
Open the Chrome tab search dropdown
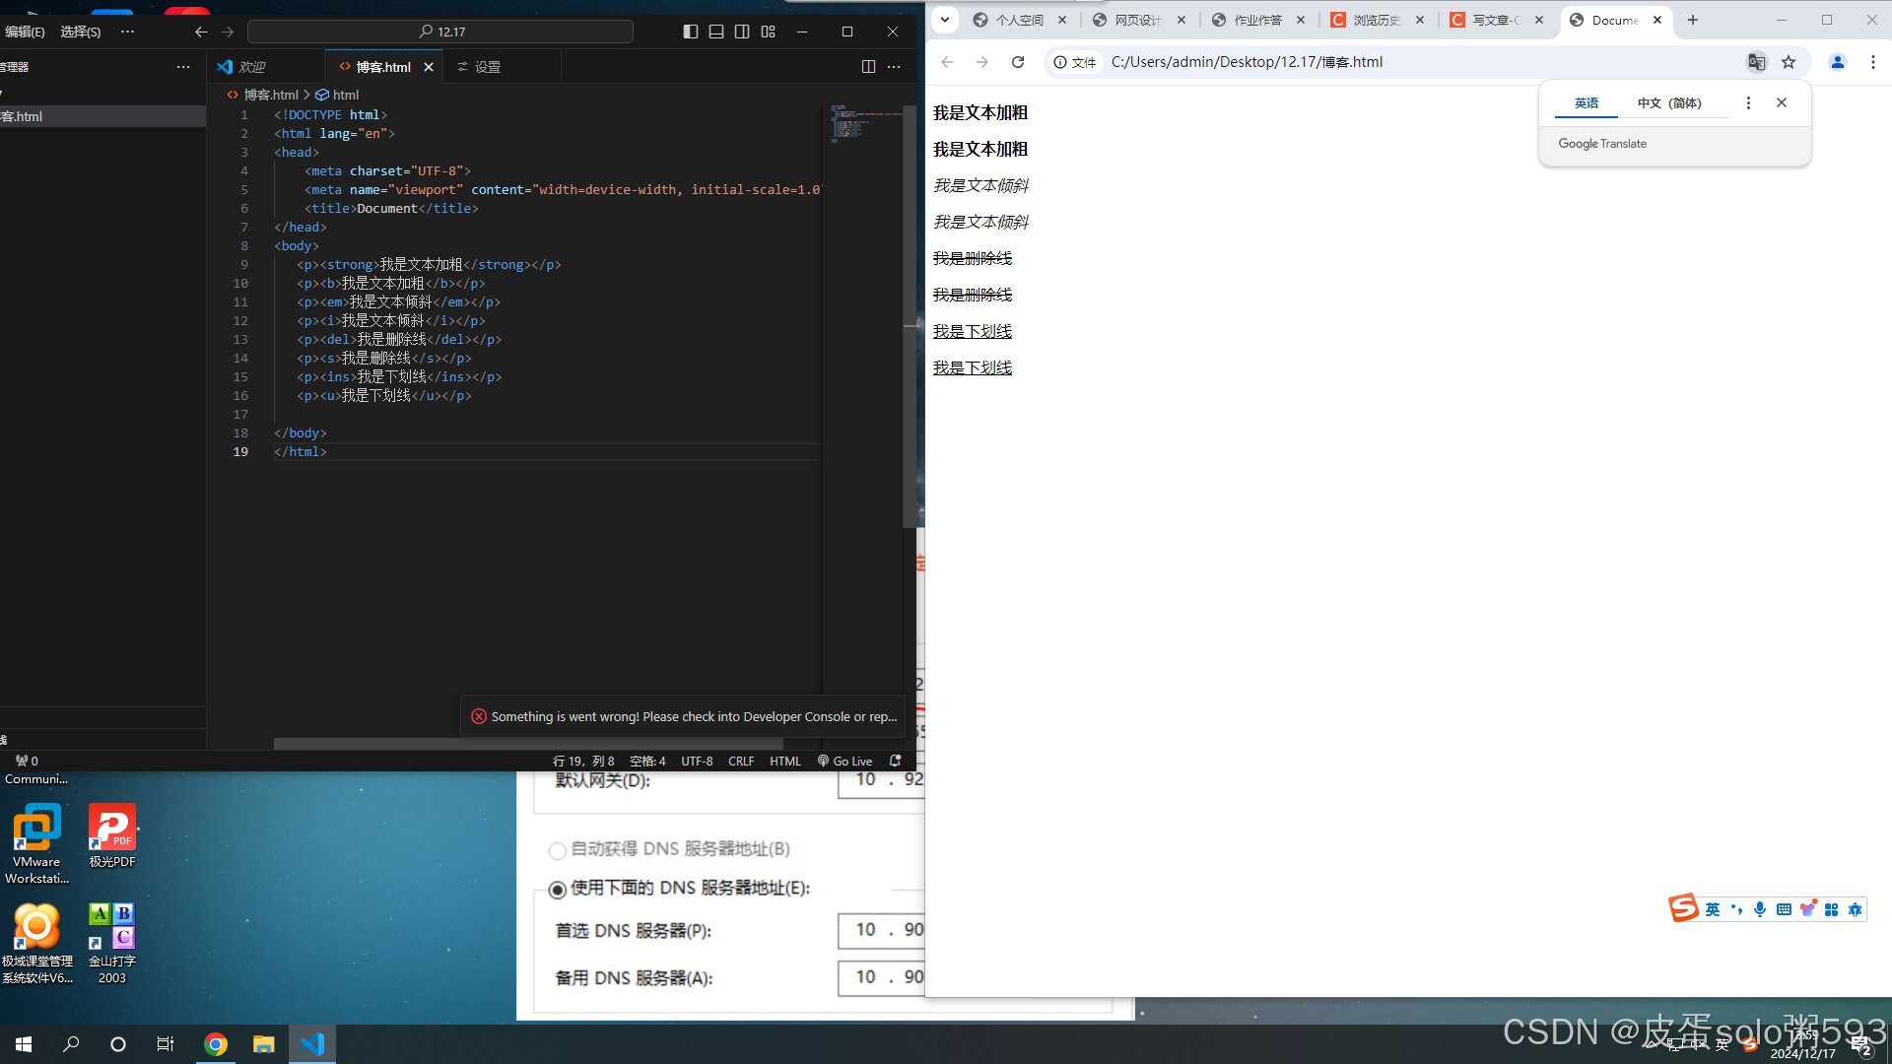coord(944,20)
